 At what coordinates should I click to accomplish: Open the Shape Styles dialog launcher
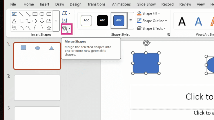tap(168, 35)
